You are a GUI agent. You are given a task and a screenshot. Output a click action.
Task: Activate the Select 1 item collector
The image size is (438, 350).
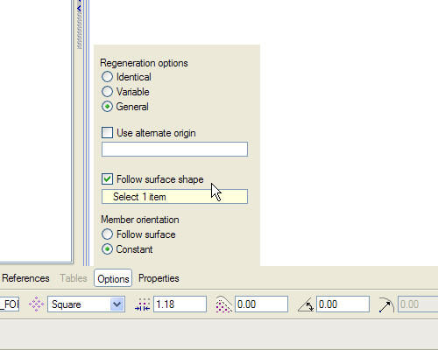point(174,197)
